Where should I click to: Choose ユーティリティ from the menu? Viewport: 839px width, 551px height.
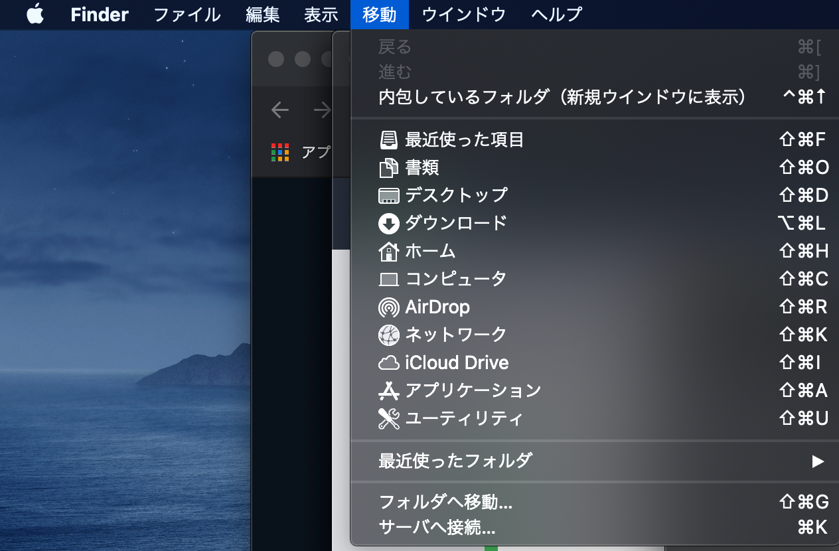click(595, 419)
